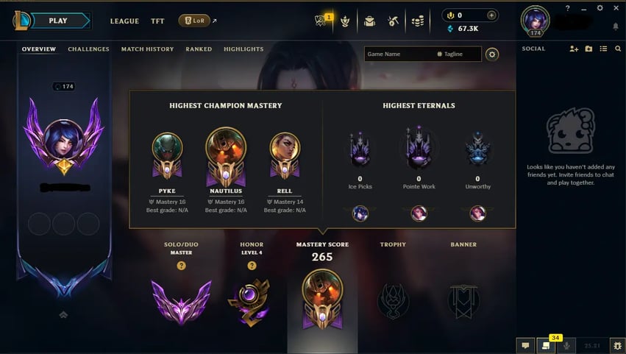The height and width of the screenshot is (354, 626).
Task: Click the Add Friend icon
Action: [x=574, y=49]
